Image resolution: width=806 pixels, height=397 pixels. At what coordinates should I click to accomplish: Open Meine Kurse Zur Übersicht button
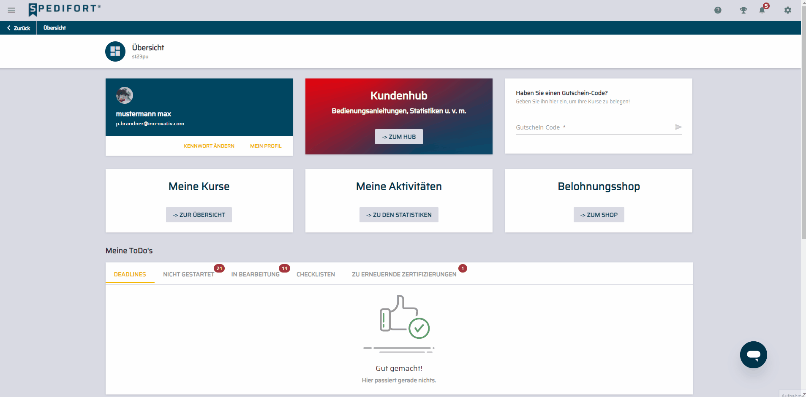pos(199,215)
